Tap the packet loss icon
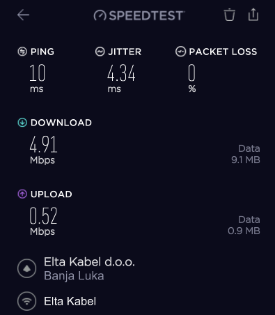The image size is (275, 315). 180,52
